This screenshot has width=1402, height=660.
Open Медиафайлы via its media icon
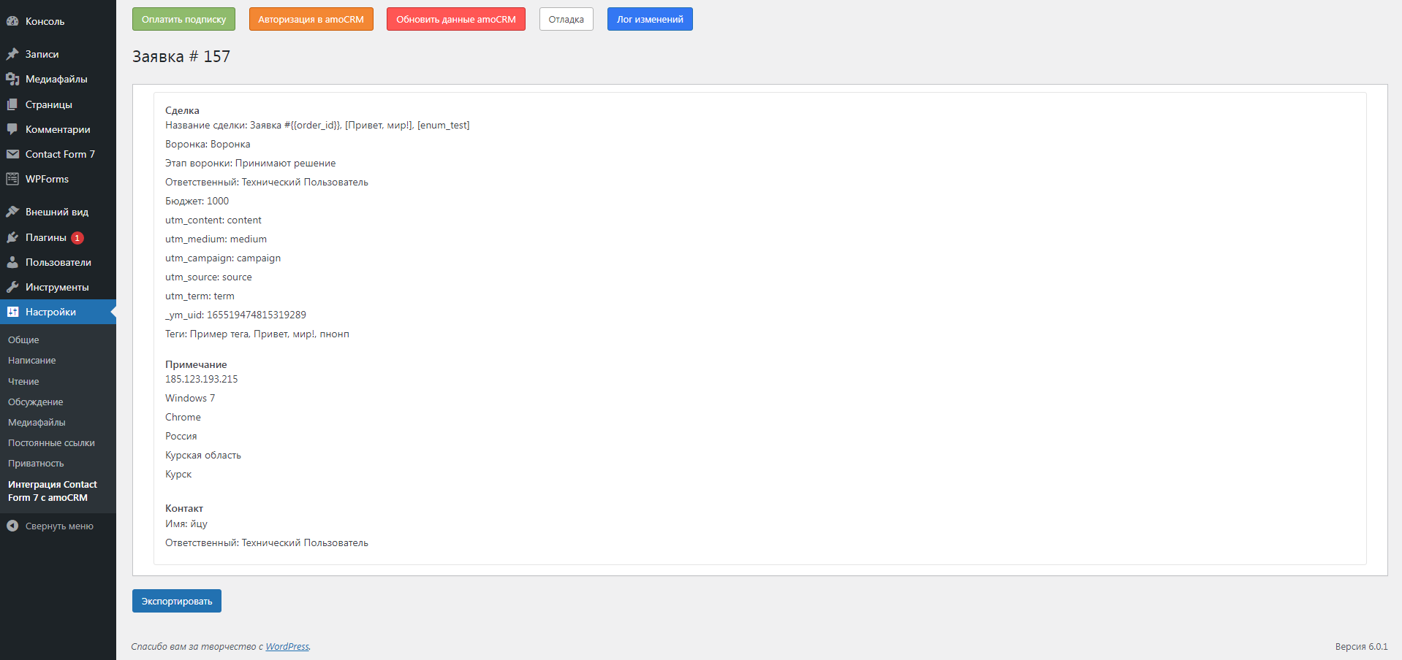pyautogui.click(x=12, y=79)
